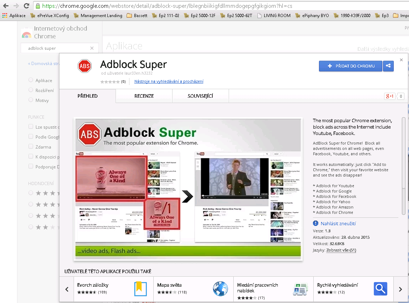
Task: Select the Motivy radio button
Action: [31, 100]
